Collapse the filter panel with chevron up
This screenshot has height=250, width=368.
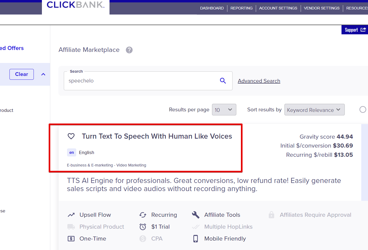(x=43, y=74)
